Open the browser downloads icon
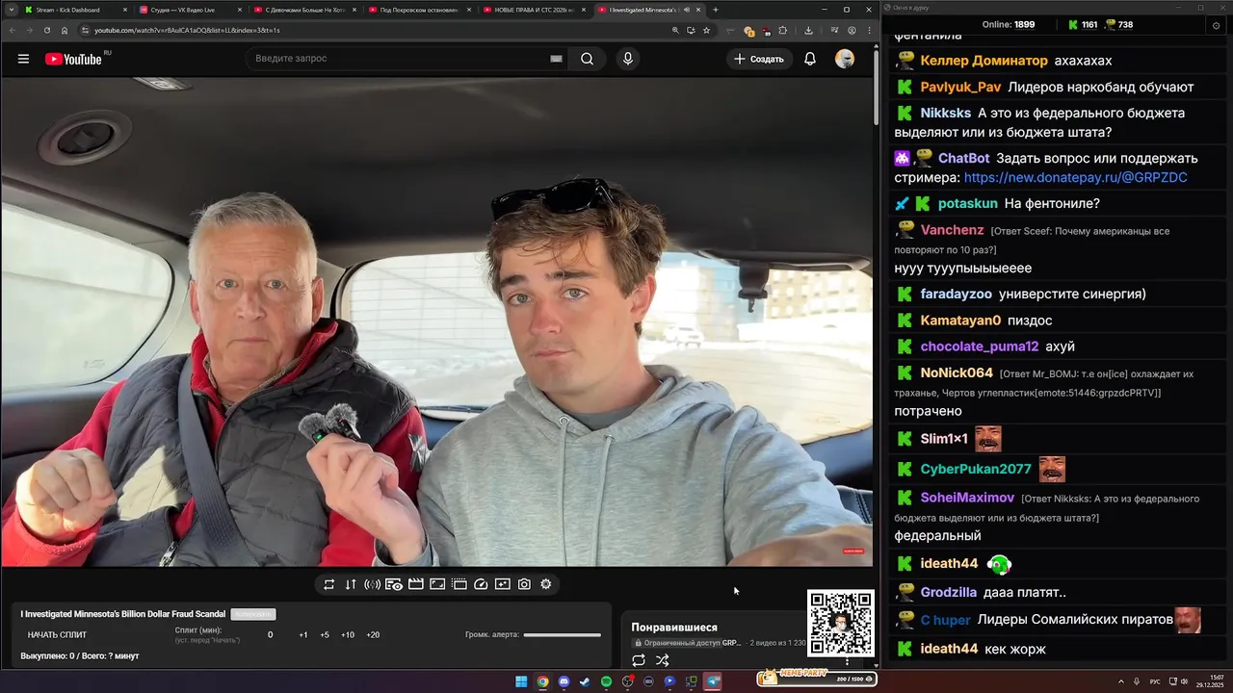 [808, 30]
